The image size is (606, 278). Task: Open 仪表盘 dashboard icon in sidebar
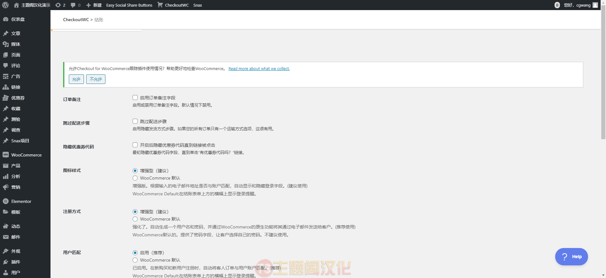6,19
